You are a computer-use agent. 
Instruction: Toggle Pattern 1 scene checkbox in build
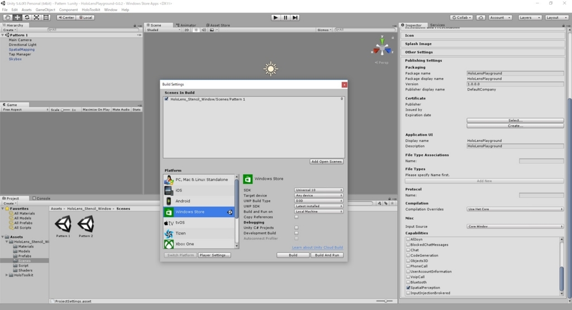tap(166, 99)
